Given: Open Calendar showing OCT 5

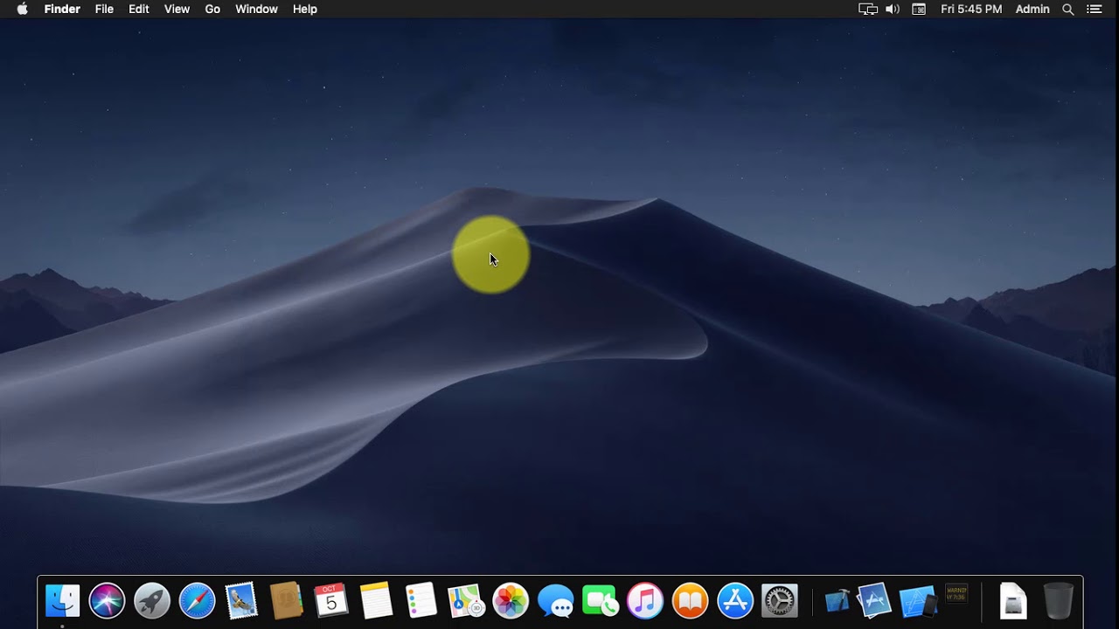Looking at the screenshot, I should [x=331, y=601].
